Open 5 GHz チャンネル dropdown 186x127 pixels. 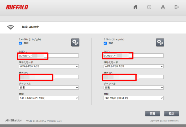click(x=134, y=88)
